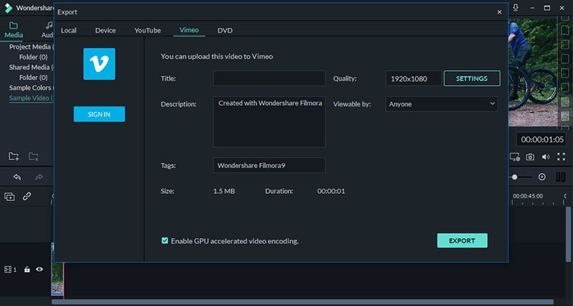Click the Vimeo logo icon
The image size is (573, 306).
[x=99, y=64]
